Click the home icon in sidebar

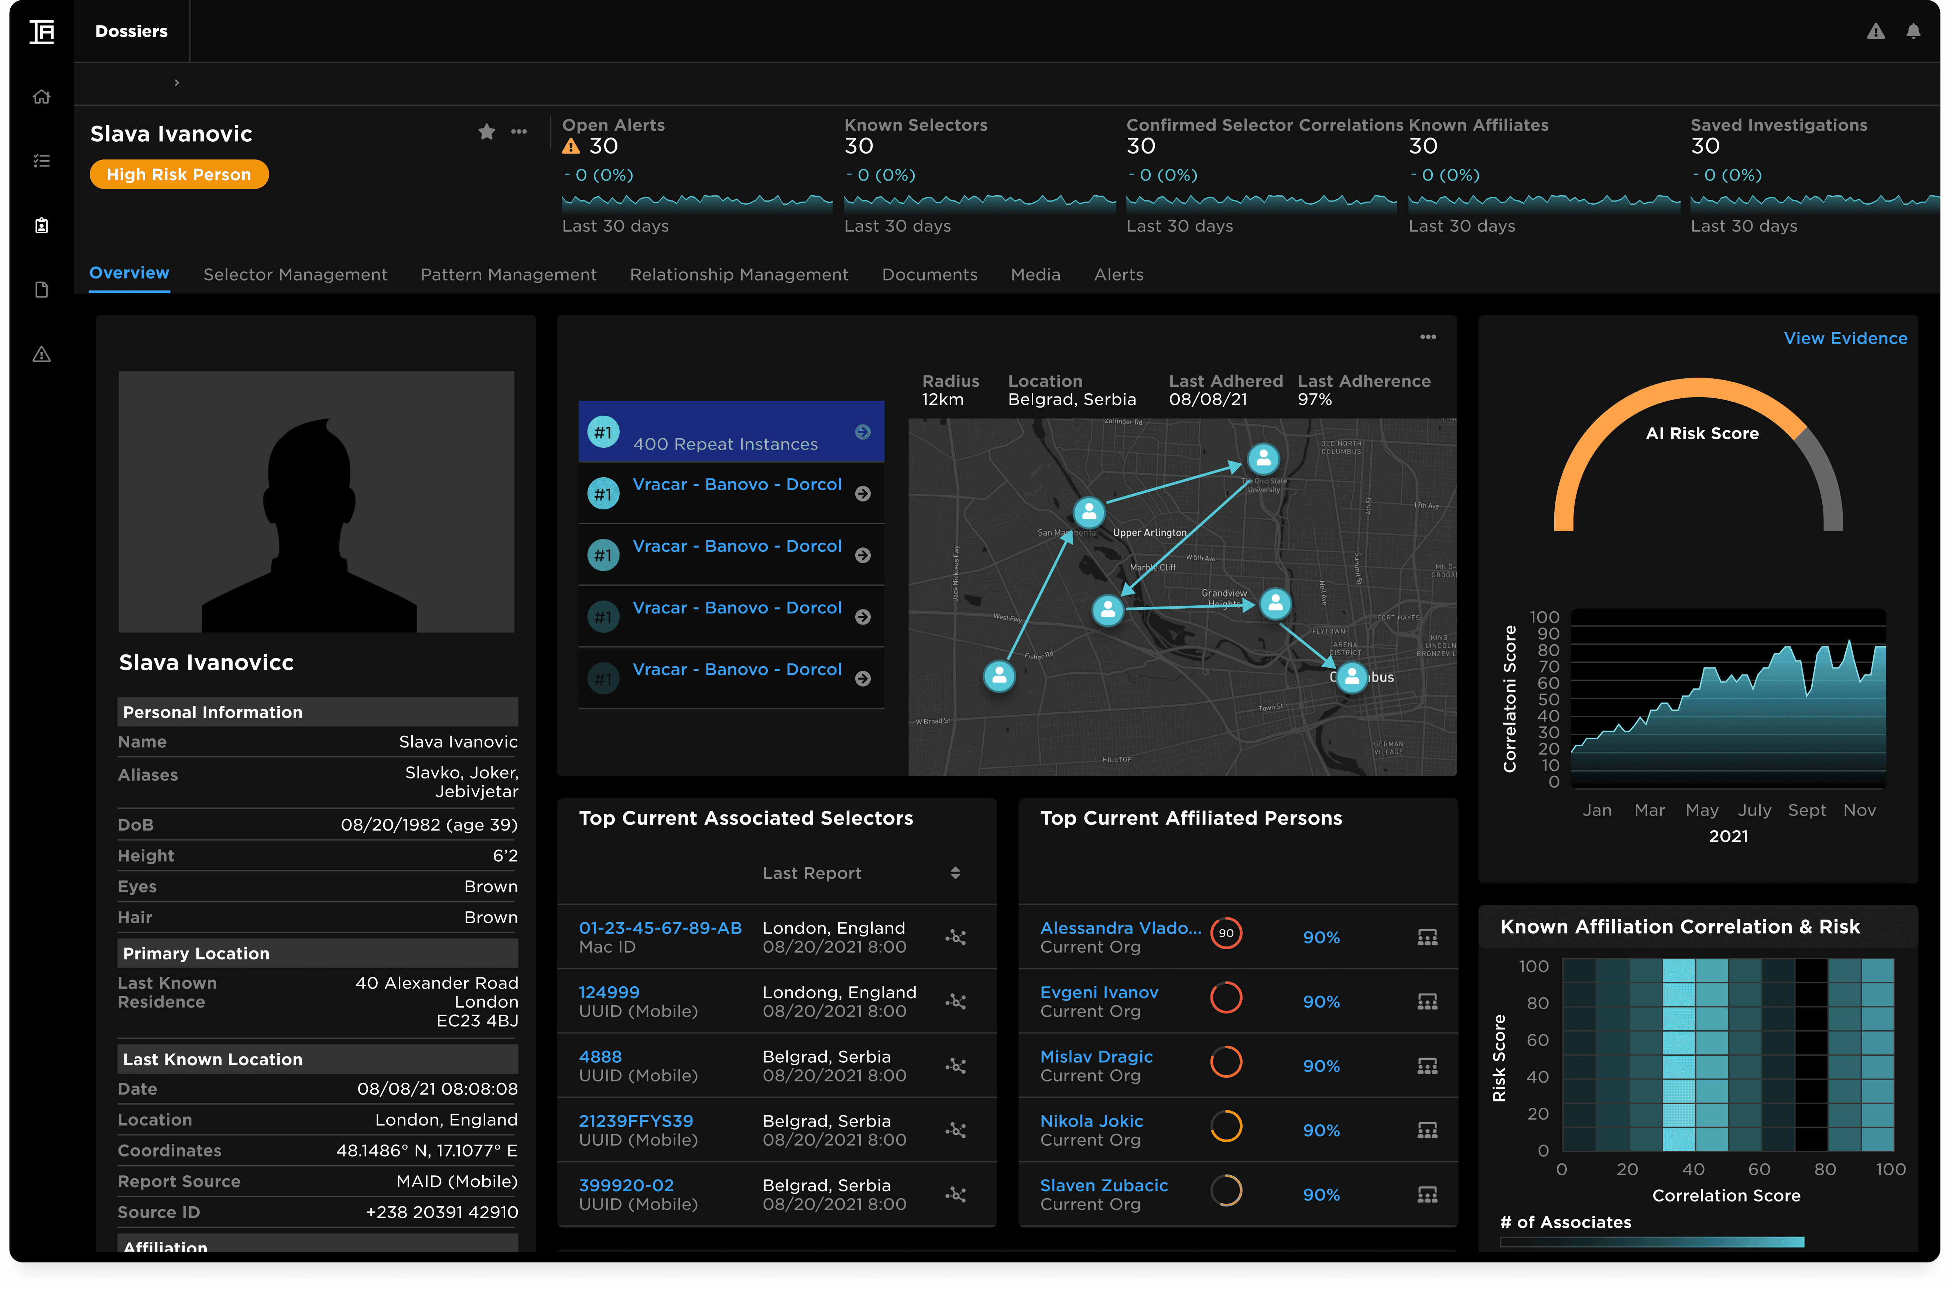42,97
